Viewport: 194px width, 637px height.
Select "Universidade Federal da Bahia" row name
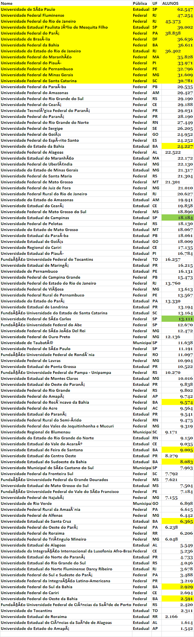coord(30,45)
